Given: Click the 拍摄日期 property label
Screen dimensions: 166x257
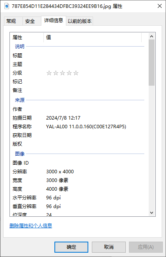Looking at the screenshot, I should coord(22,118).
